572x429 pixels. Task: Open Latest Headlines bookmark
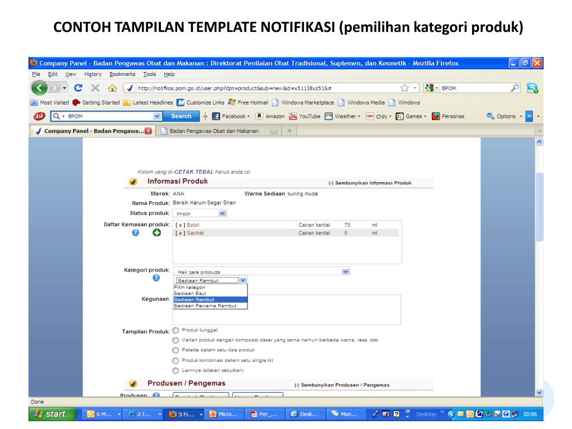click(x=148, y=103)
